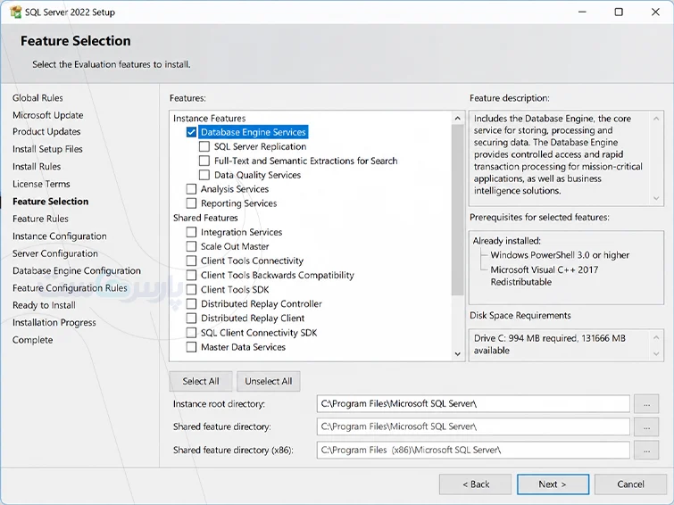Click the feature description scroll-down arrow
The width and height of the screenshot is (674, 505).
(x=656, y=198)
